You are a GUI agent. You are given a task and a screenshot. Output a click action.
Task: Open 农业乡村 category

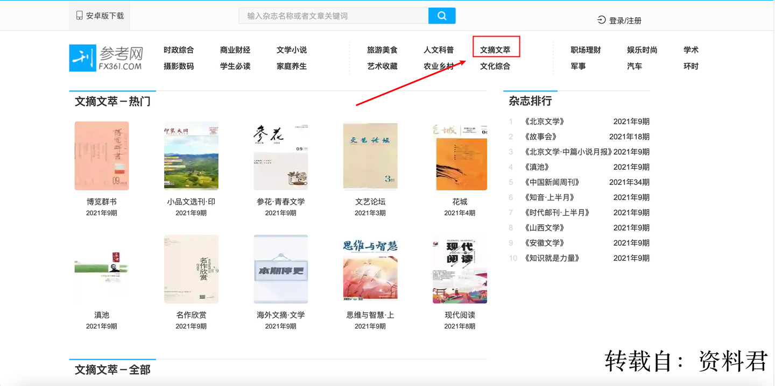[x=439, y=66]
